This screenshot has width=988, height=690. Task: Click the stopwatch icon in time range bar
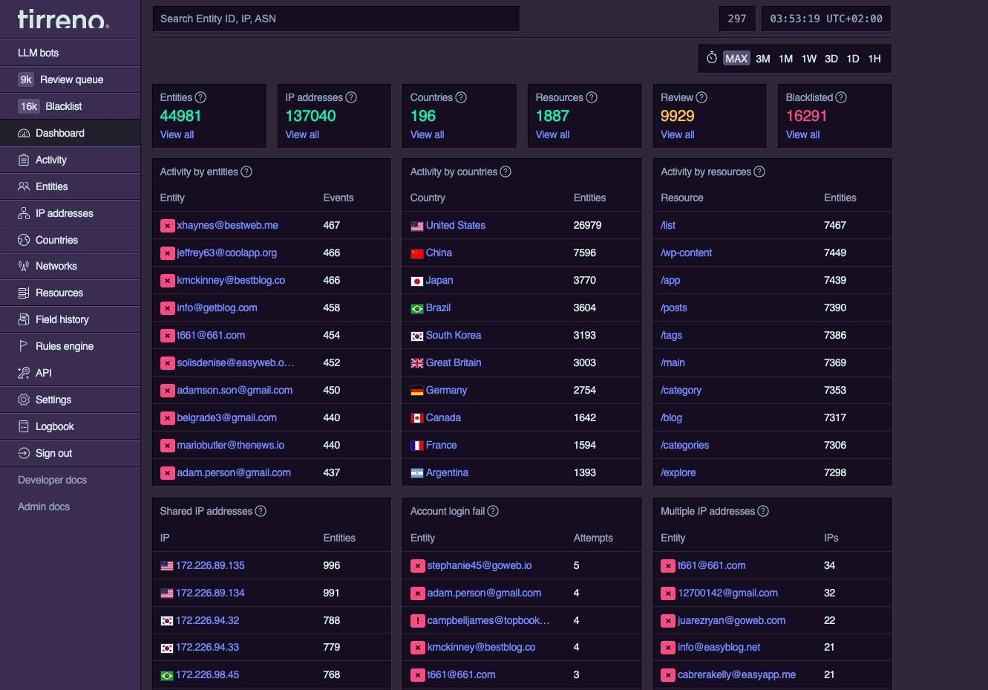coord(712,58)
